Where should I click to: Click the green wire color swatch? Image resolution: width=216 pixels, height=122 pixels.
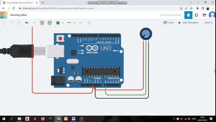coord(58,23)
